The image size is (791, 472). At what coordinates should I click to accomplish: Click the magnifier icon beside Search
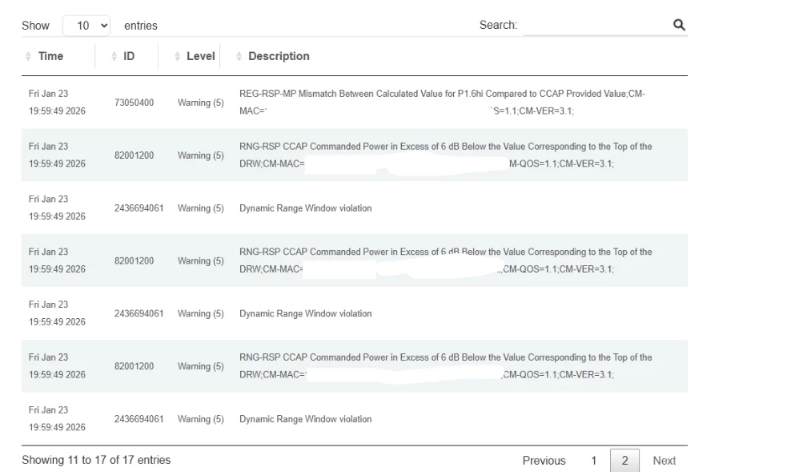tap(679, 25)
